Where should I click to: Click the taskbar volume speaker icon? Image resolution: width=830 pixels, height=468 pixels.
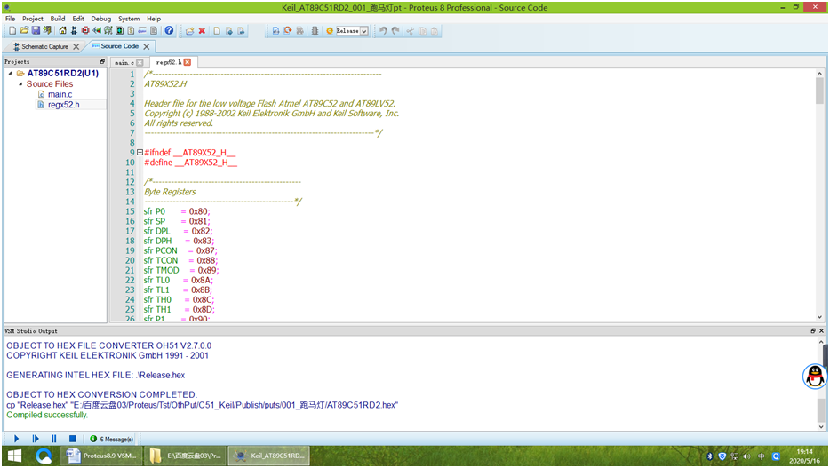(x=746, y=456)
